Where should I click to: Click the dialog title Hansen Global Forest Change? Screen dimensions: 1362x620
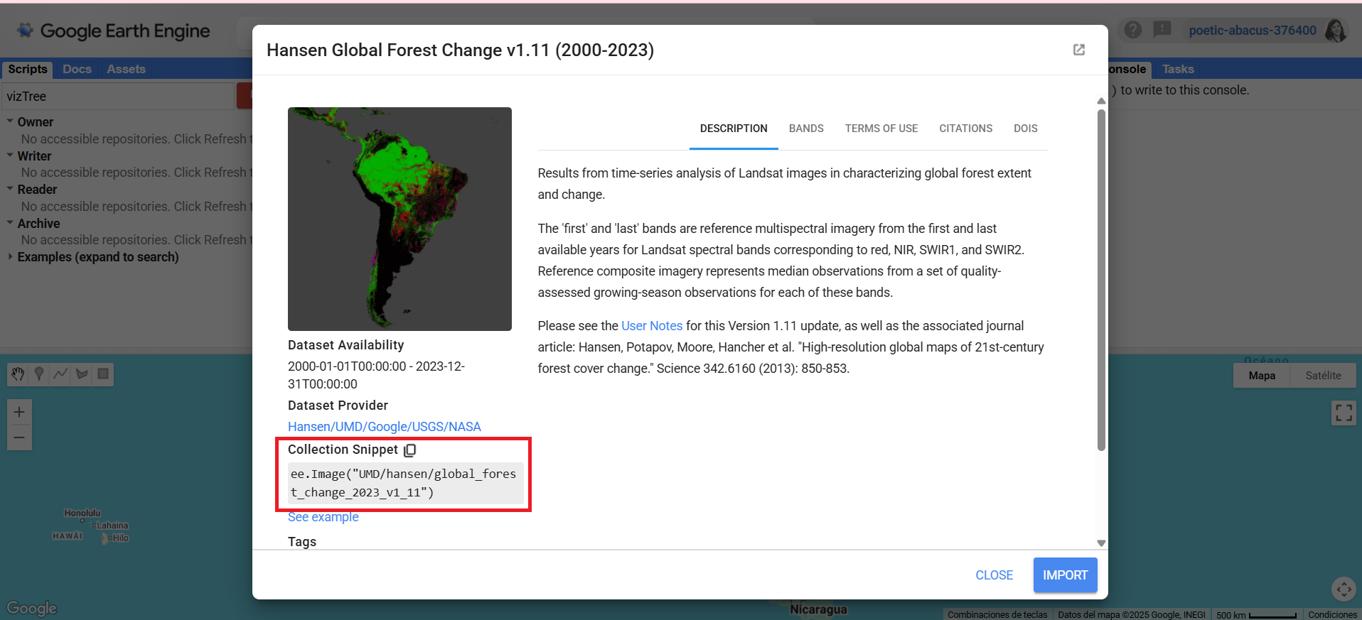pyautogui.click(x=460, y=50)
